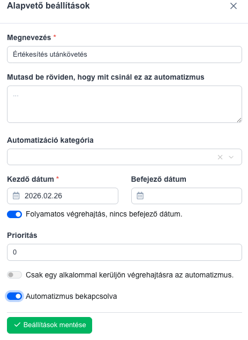Open the Kezdő dátum date picker field
This screenshot has width=248, height=340.
coord(63,196)
